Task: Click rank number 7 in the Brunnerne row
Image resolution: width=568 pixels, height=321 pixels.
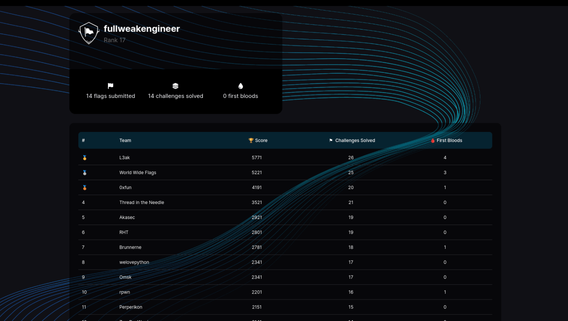Action: [x=84, y=247]
